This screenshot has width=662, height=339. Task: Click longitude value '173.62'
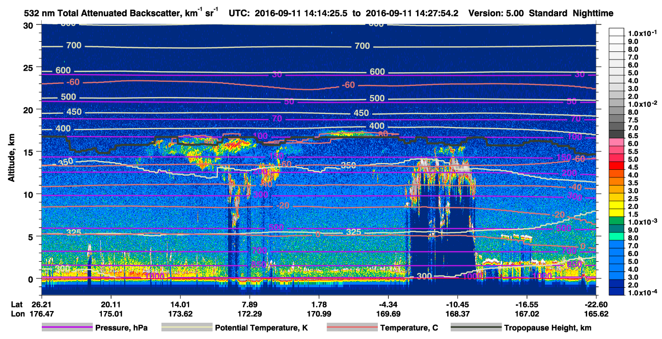[x=180, y=314]
